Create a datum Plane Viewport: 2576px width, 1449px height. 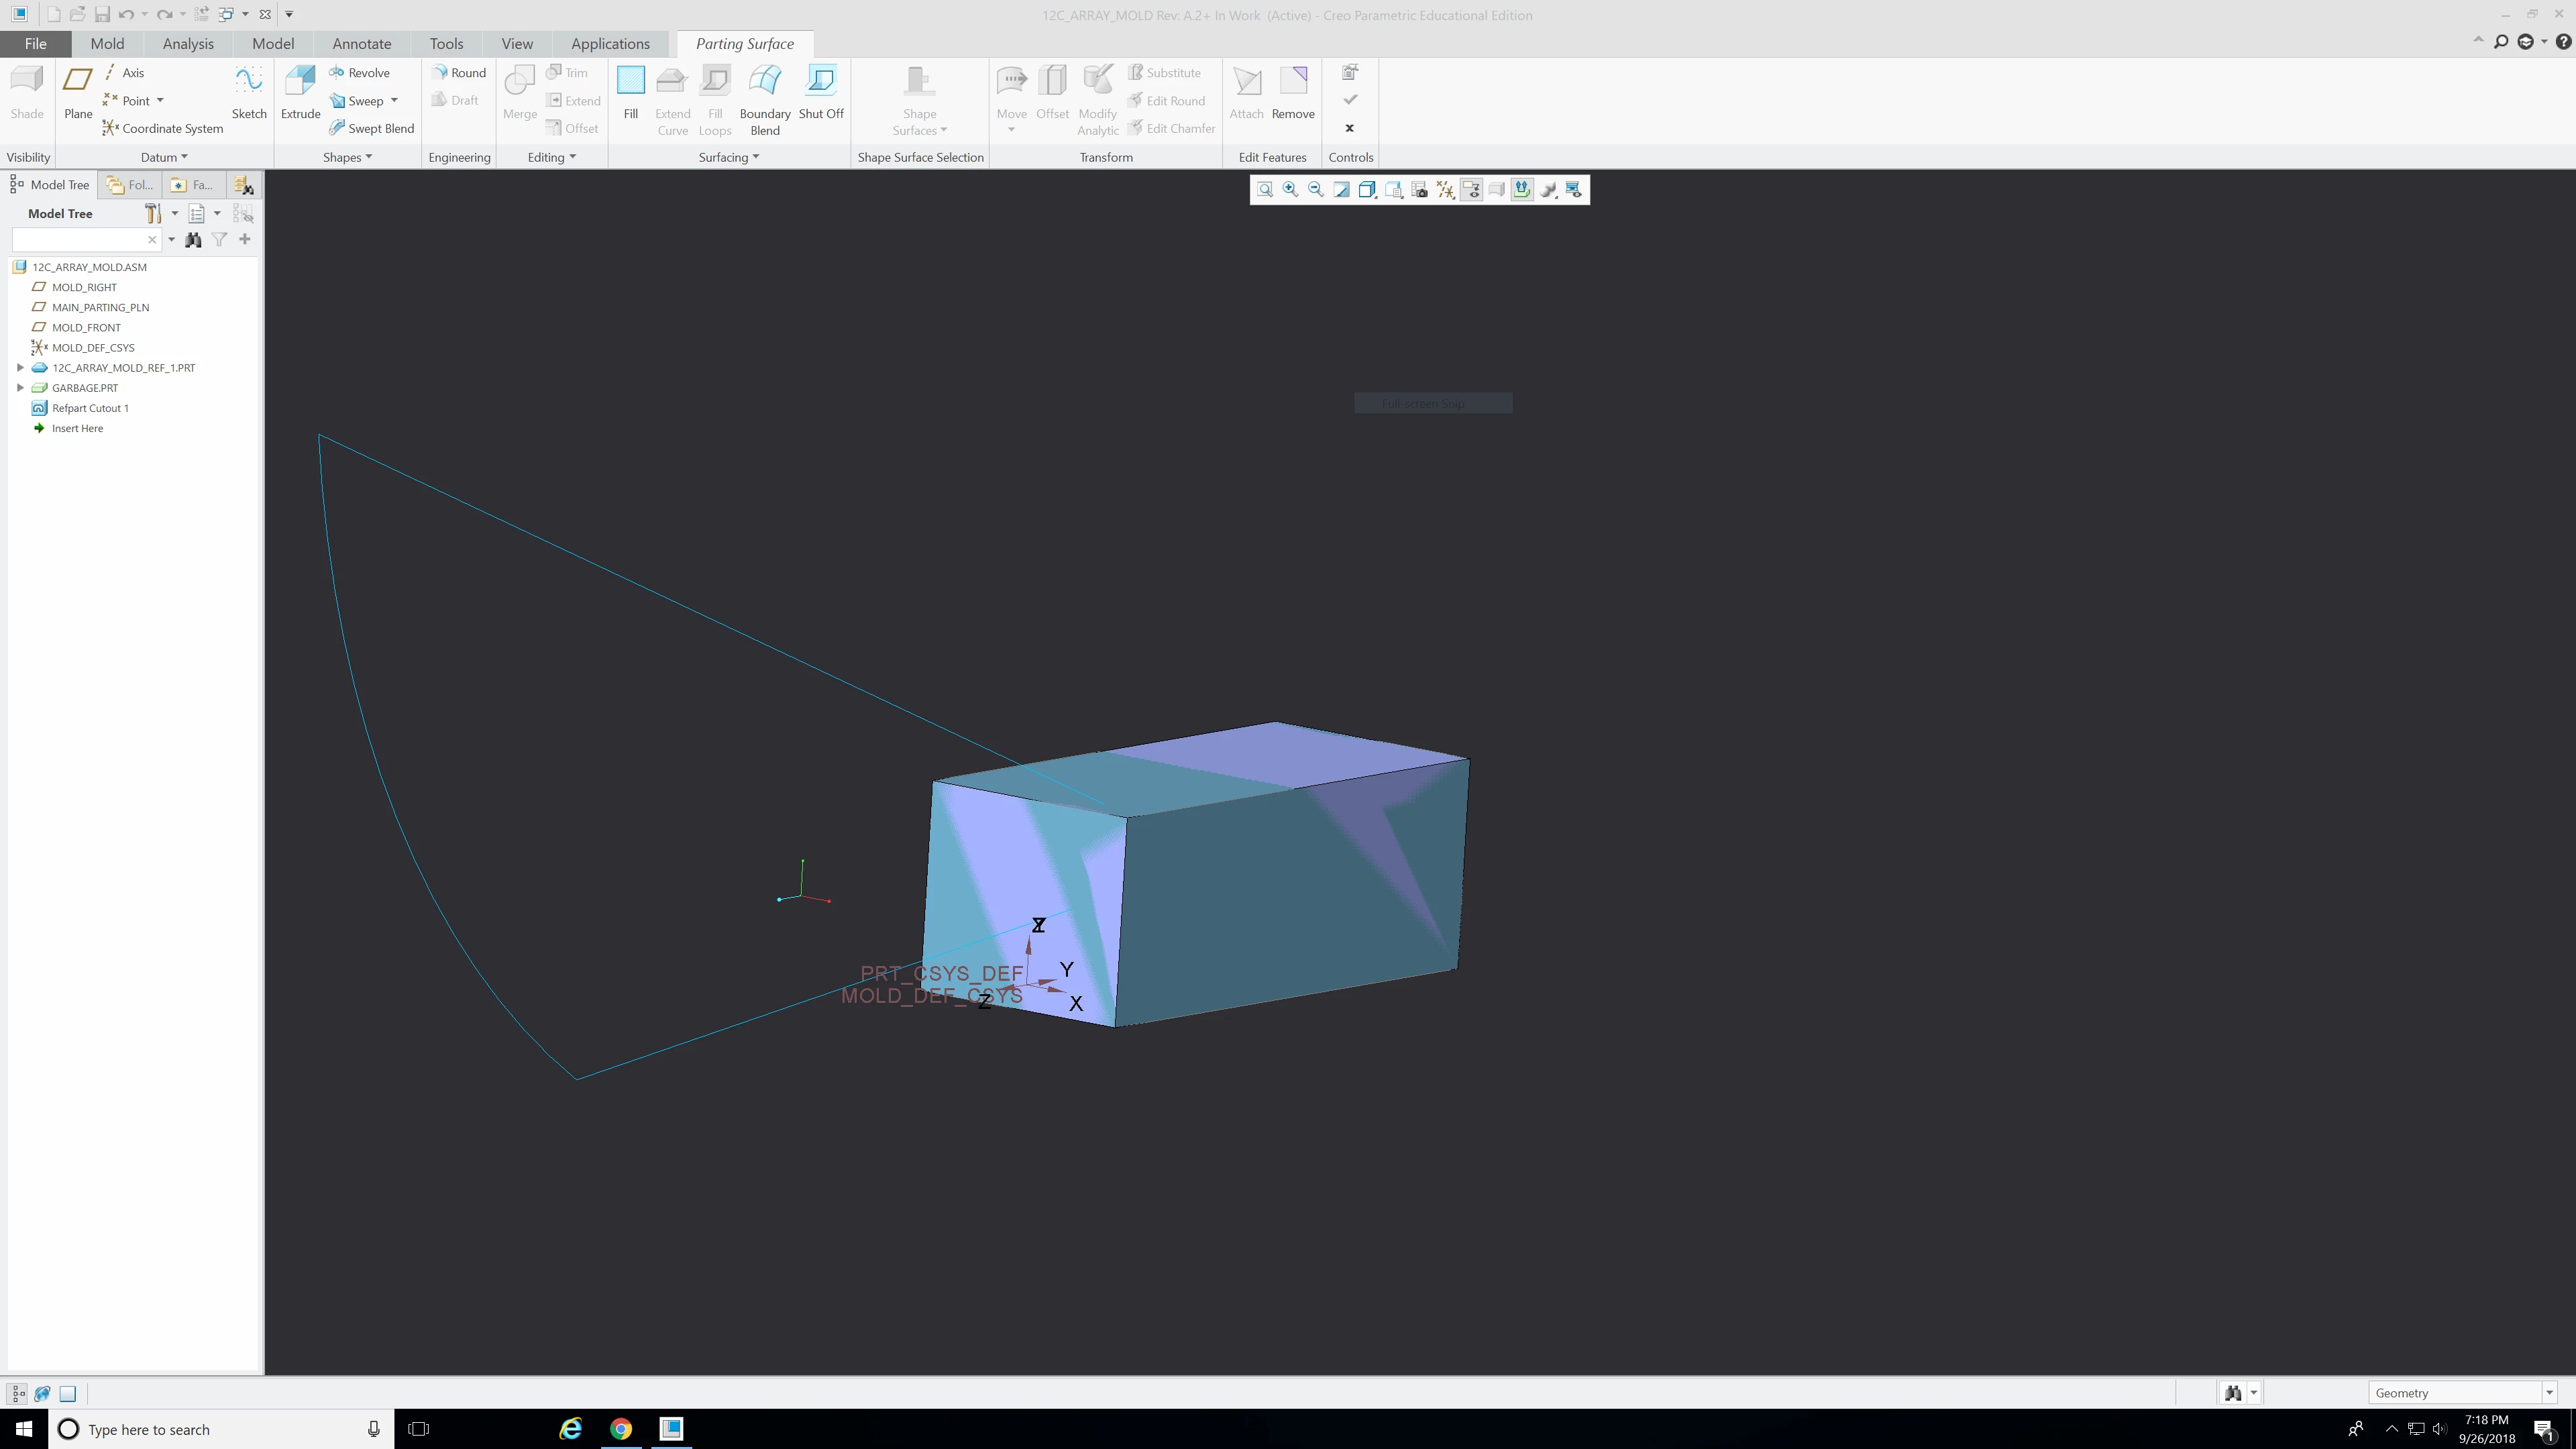[x=78, y=91]
